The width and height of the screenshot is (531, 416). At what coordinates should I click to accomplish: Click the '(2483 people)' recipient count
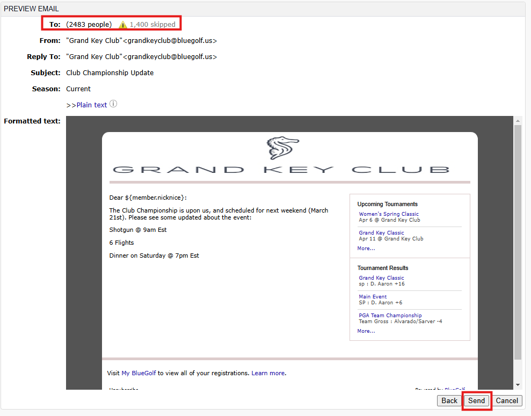[89, 25]
